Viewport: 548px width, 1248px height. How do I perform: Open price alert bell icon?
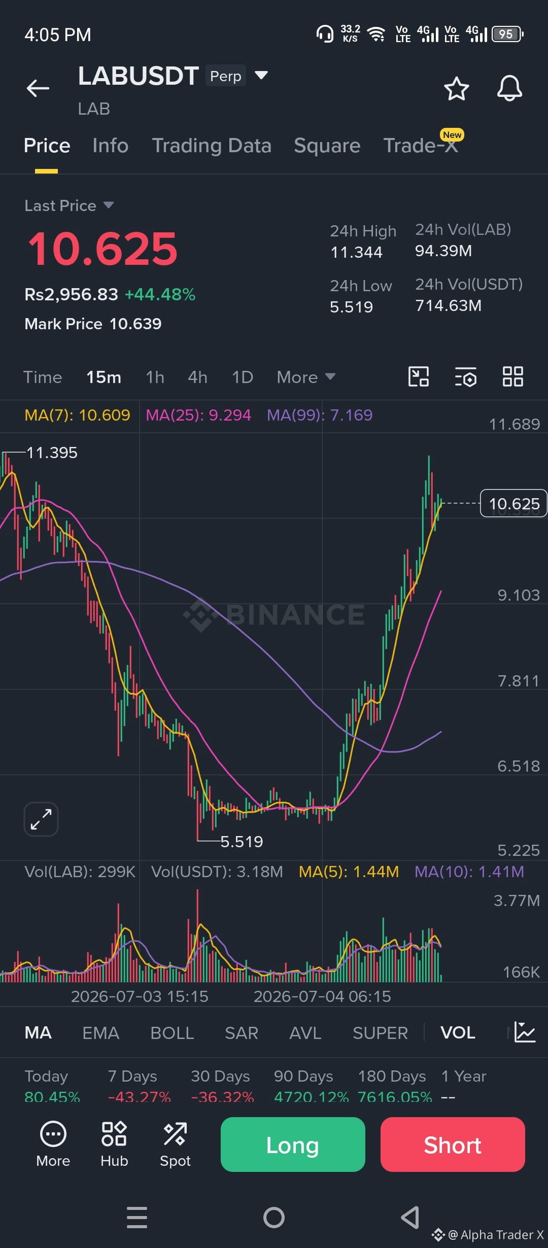(509, 89)
